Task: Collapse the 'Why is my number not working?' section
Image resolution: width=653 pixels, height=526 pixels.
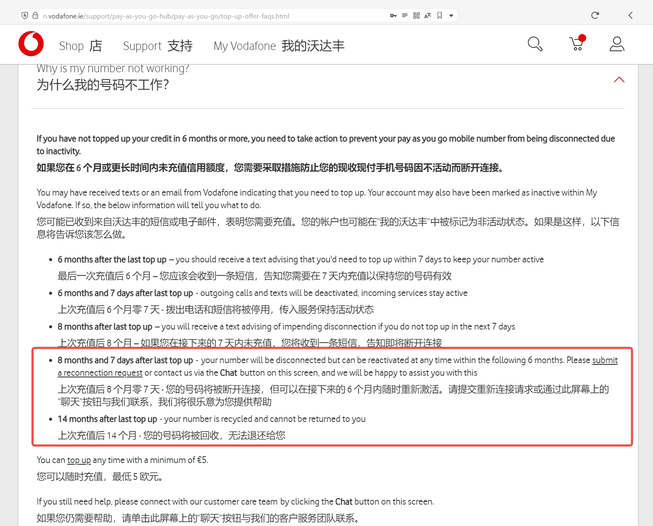Action: [619, 80]
